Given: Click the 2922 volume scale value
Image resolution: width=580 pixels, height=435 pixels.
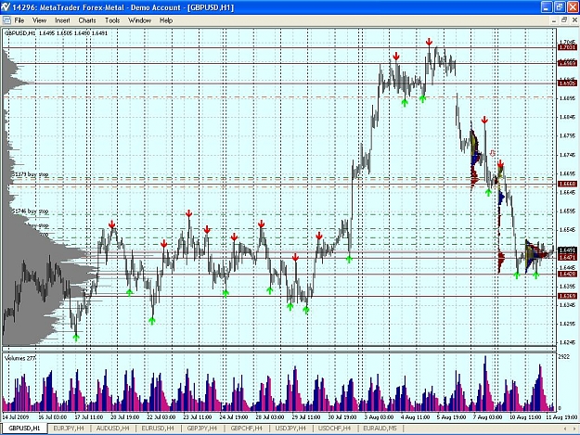Looking at the screenshot, I should (563, 357).
